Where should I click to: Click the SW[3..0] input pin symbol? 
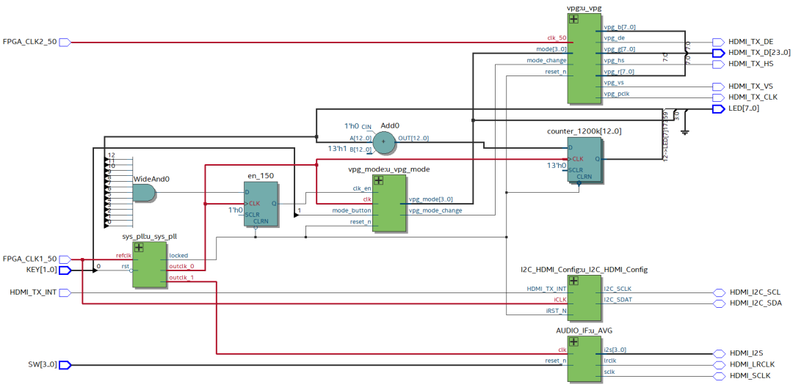pos(65,365)
